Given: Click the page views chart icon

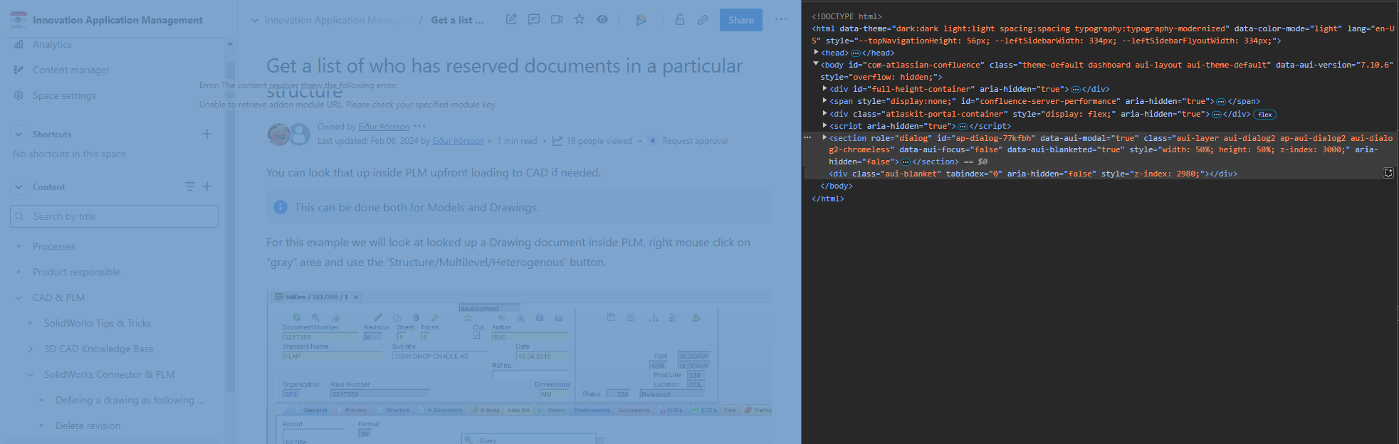Looking at the screenshot, I should pos(557,141).
